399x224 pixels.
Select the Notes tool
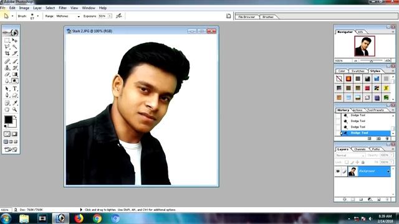point(7,103)
